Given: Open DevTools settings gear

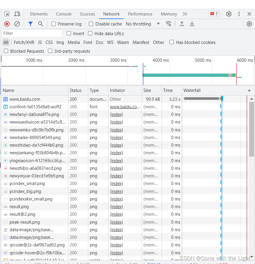Looking at the screenshot, I should (229, 14).
